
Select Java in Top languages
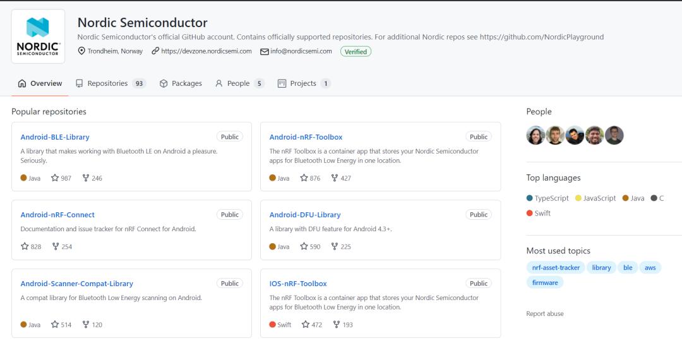[633, 198]
